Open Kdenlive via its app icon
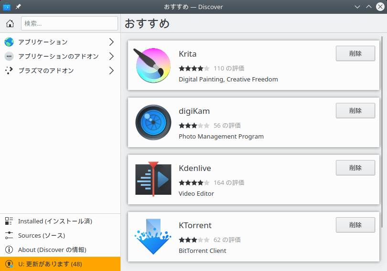This screenshot has width=387, height=271. click(x=153, y=179)
